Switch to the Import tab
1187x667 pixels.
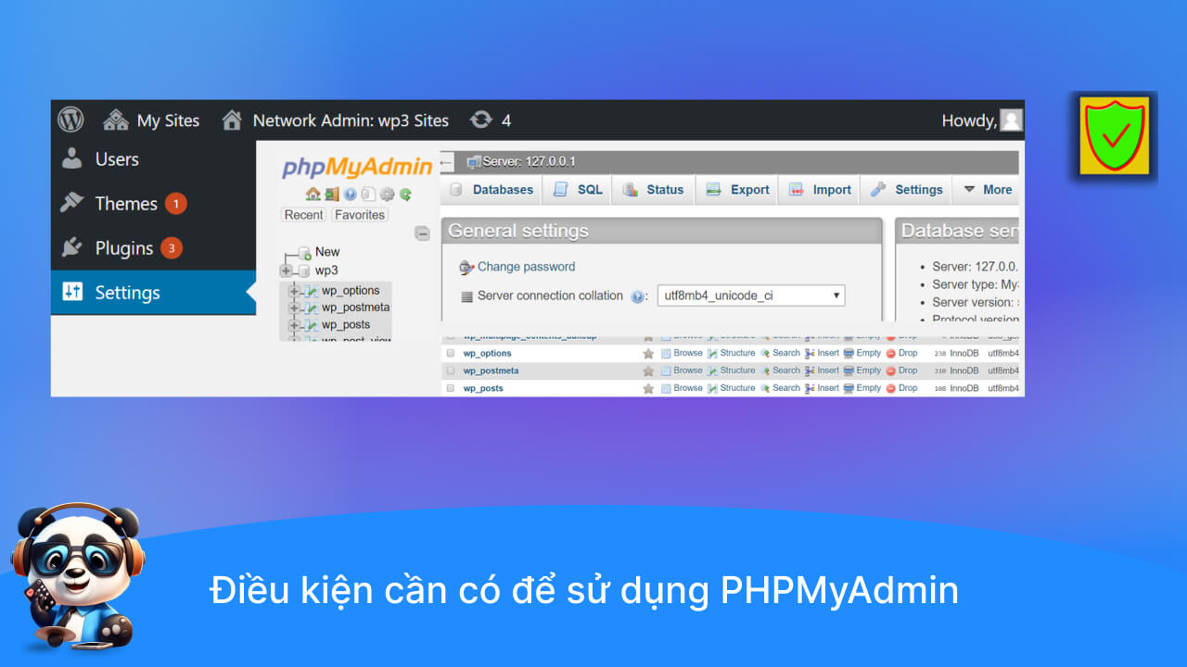[x=820, y=190]
